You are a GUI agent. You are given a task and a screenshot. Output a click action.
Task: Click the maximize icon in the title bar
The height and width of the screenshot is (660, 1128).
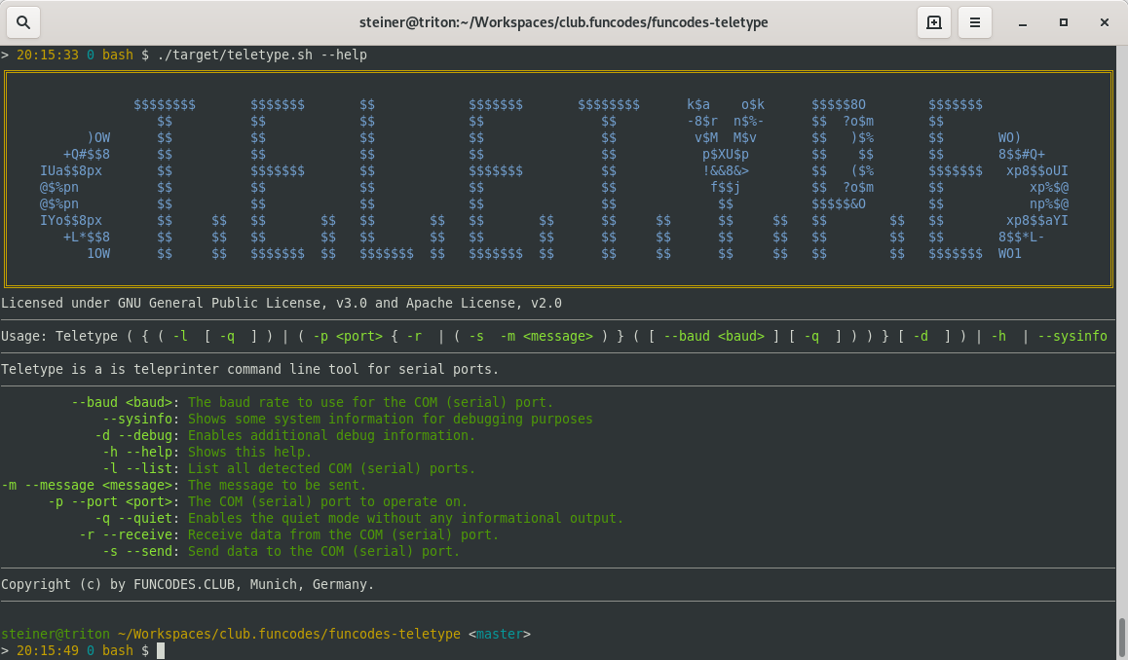pos(1061,21)
